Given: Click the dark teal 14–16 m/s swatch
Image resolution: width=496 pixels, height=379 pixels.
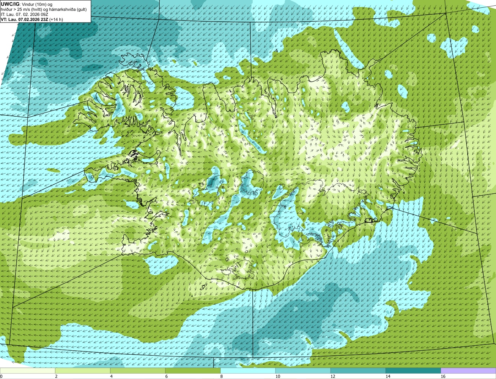Looking at the screenshot, I should (x=413, y=371).
